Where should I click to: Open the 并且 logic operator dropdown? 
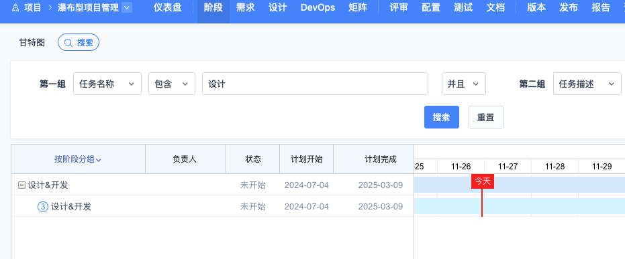click(x=464, y=84)
